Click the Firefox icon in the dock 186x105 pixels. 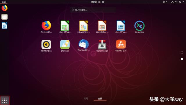pos(5,8)
